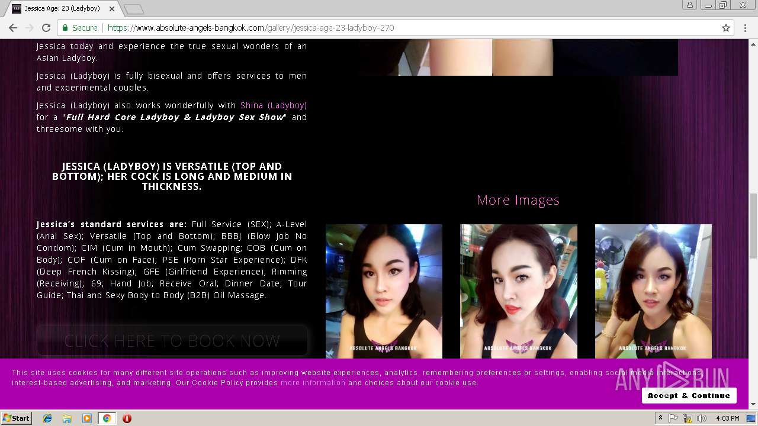Click the taskbar clock showing 4:03 PM

point(727,418)
